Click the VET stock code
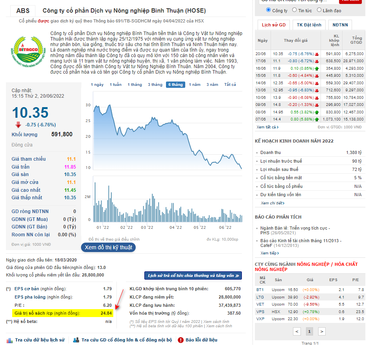The width and height of the screenshot is (387, 345). pyautogui.click(x=260, y=304)
